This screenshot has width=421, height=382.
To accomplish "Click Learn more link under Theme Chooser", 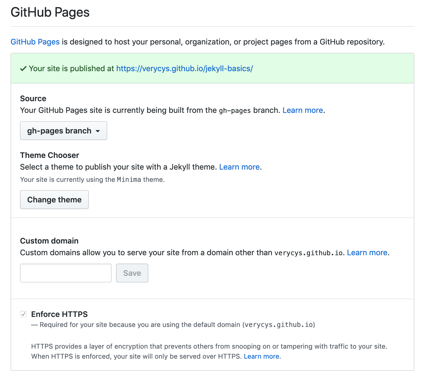I will coord(239,167).
